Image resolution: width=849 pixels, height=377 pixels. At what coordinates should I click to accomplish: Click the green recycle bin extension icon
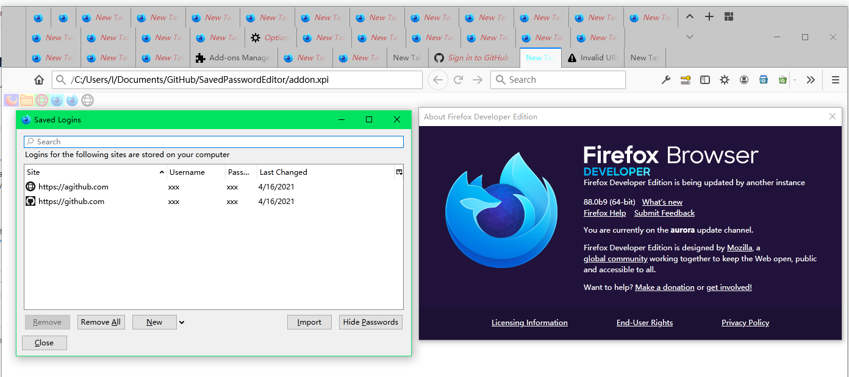coord(783,80)
